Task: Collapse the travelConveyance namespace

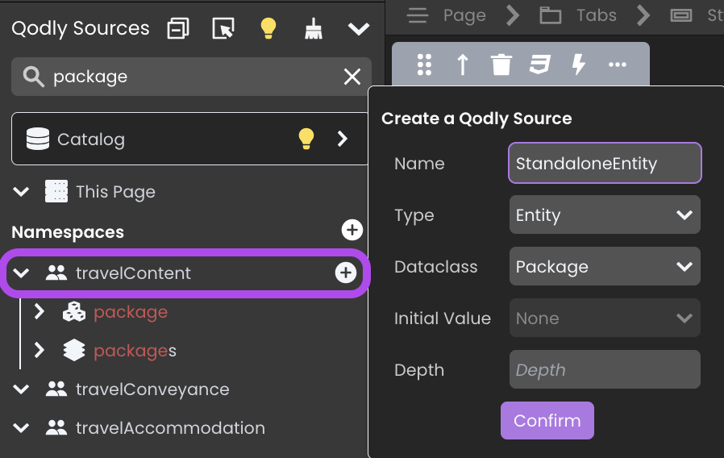Action: [21, 389]
